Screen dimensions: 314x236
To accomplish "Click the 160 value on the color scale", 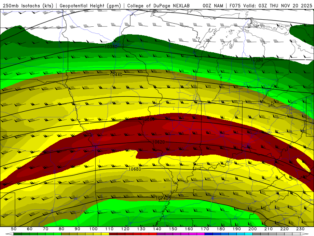I will tap(189, 229).
